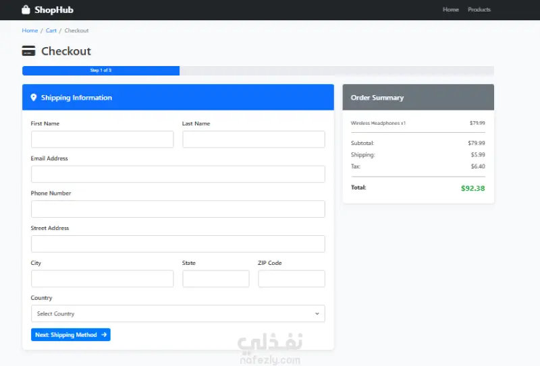
Task: Focus the Email Address input field
Action: [x=178, y=174]
